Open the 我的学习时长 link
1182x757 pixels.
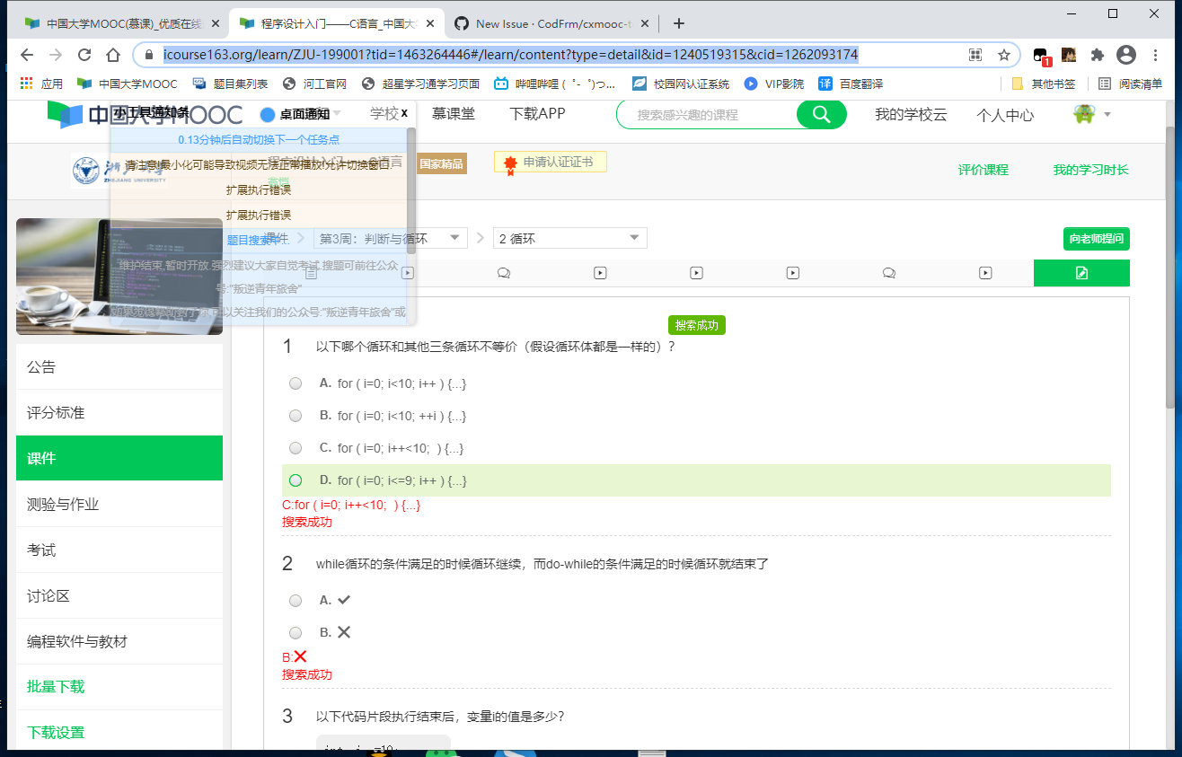(1090, 170)
